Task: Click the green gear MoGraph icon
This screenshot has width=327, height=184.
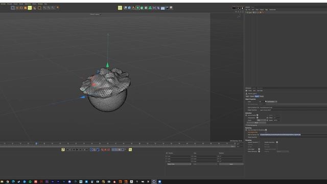Action: point(146,8)
